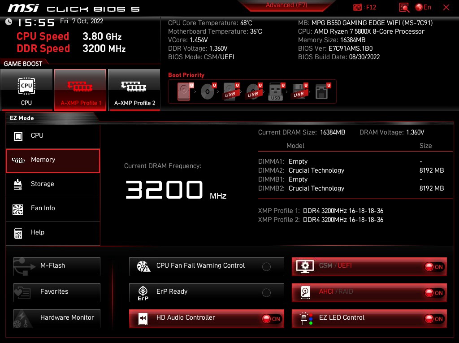Select the USB CD/DVD boot icon
459x343 pixels.
(253, 91)
